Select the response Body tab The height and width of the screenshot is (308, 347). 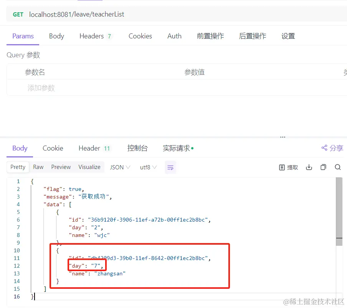20,148
